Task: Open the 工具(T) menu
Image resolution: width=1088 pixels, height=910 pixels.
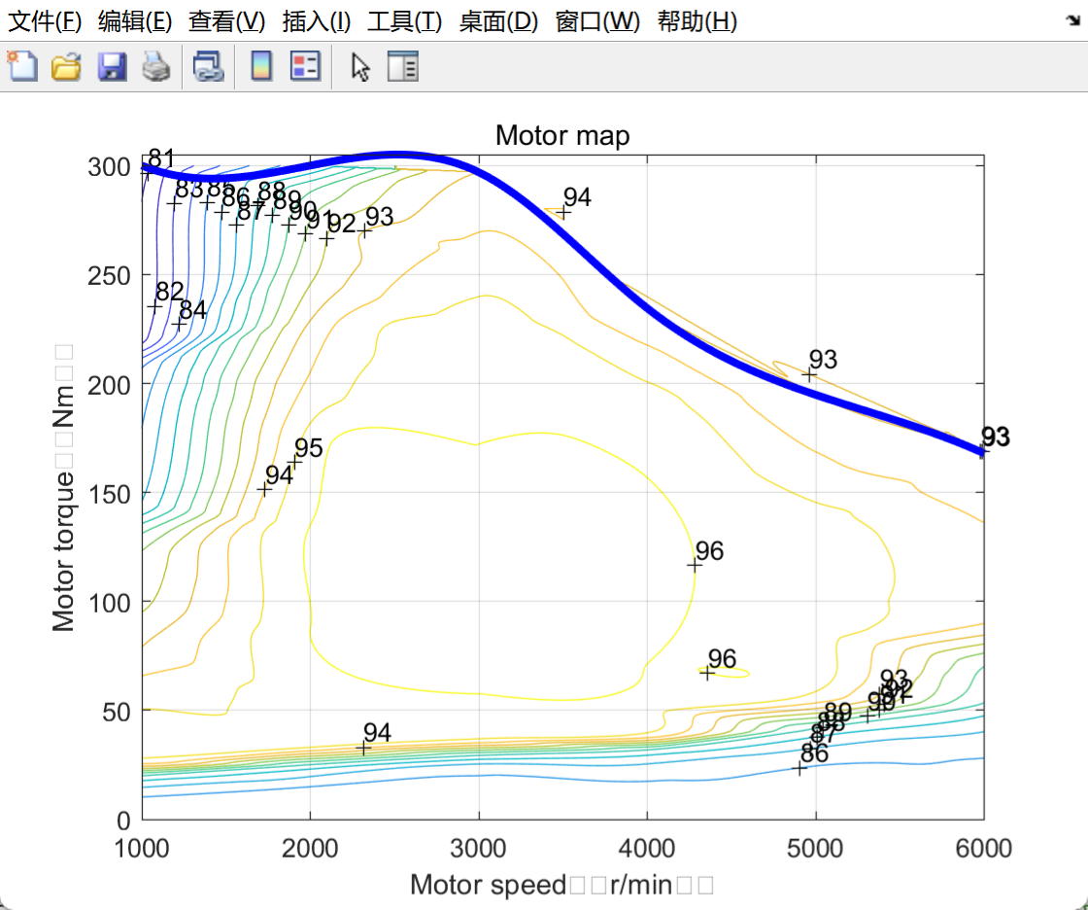Action: [x=404, y=21]
